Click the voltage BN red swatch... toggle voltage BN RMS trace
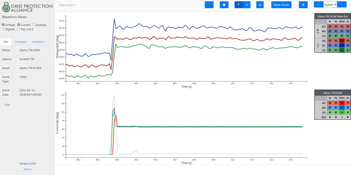351x175 pixels. click(342, 31)
